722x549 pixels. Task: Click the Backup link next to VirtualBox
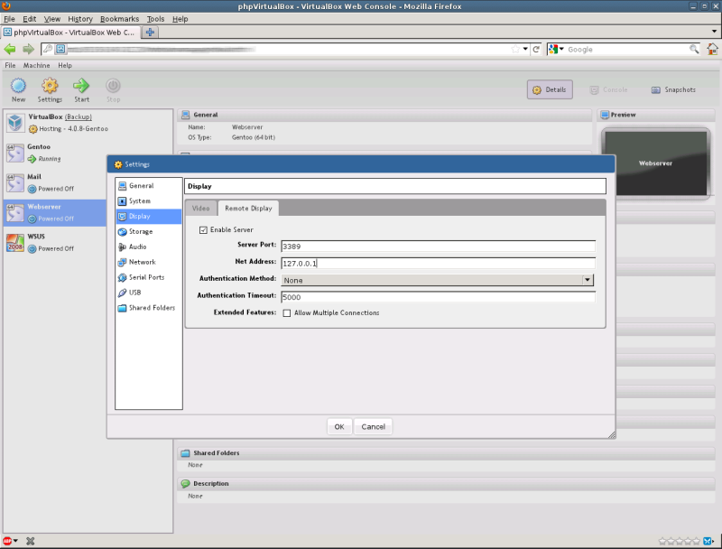pyautogui.click(x=79, y=117)
